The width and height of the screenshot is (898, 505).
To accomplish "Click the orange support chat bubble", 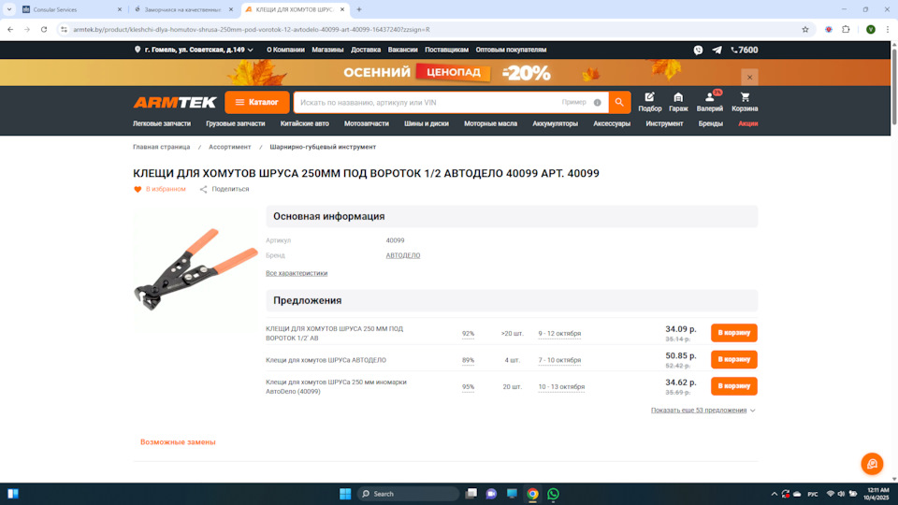I will tap(872, 464).
